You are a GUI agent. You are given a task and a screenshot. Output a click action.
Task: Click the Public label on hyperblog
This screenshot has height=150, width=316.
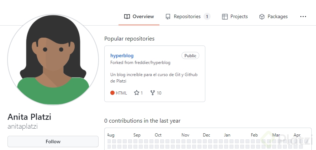(190, 56)
